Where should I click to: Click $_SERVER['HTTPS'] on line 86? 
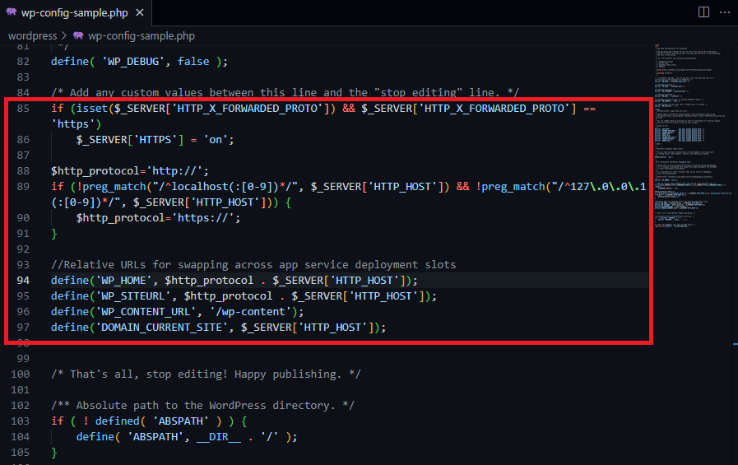click(130, 140)
